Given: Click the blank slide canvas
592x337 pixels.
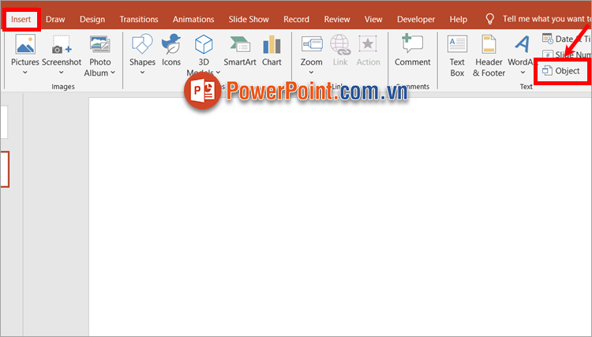Looking at the screenshot, I should [339, 216].
